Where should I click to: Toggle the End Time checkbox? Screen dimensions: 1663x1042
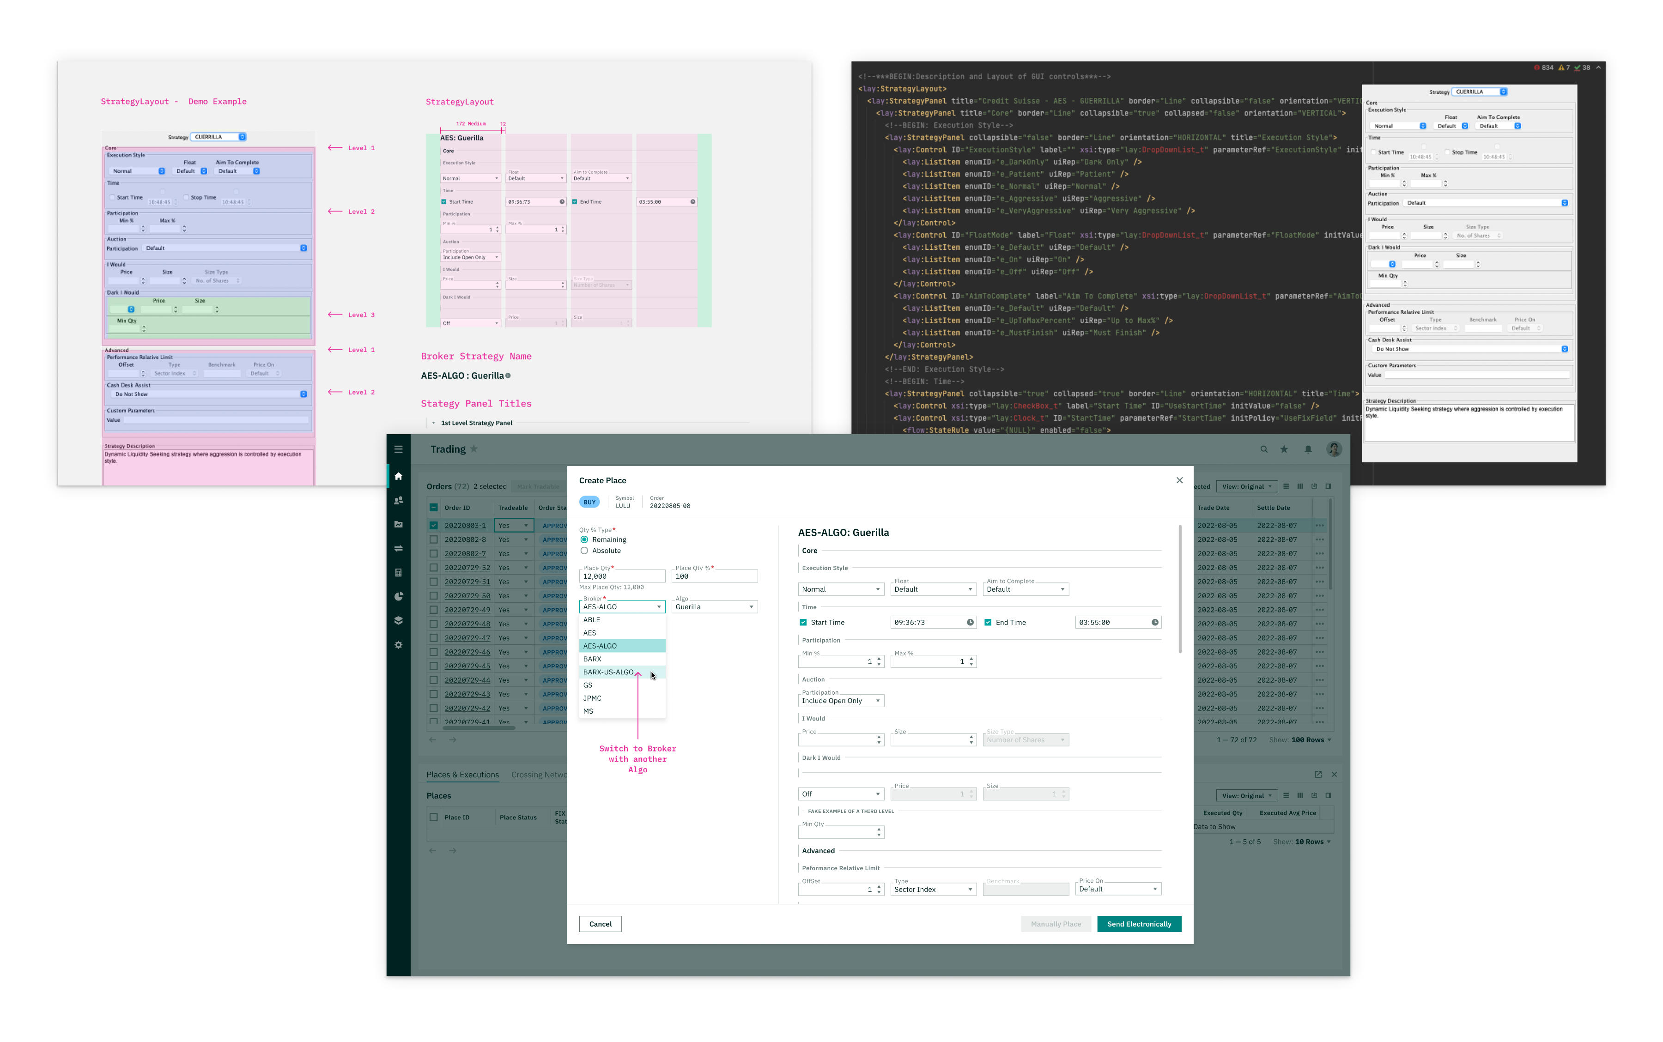988,622
